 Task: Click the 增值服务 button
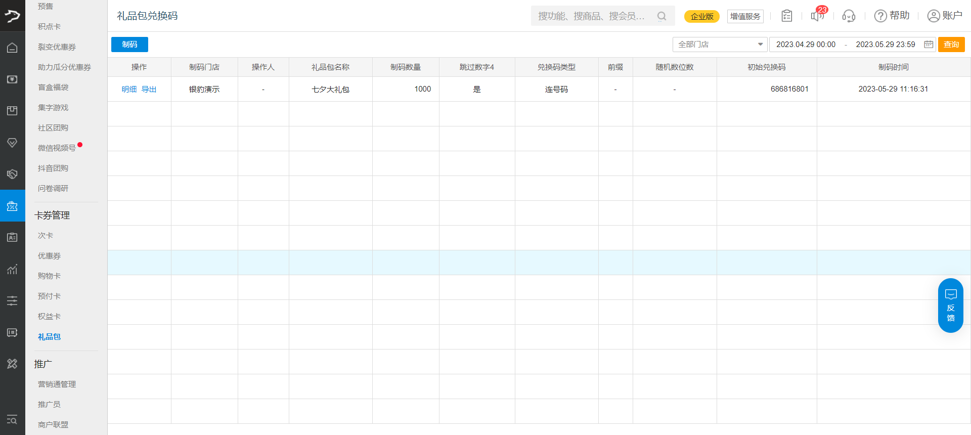[x=745, y=16]
